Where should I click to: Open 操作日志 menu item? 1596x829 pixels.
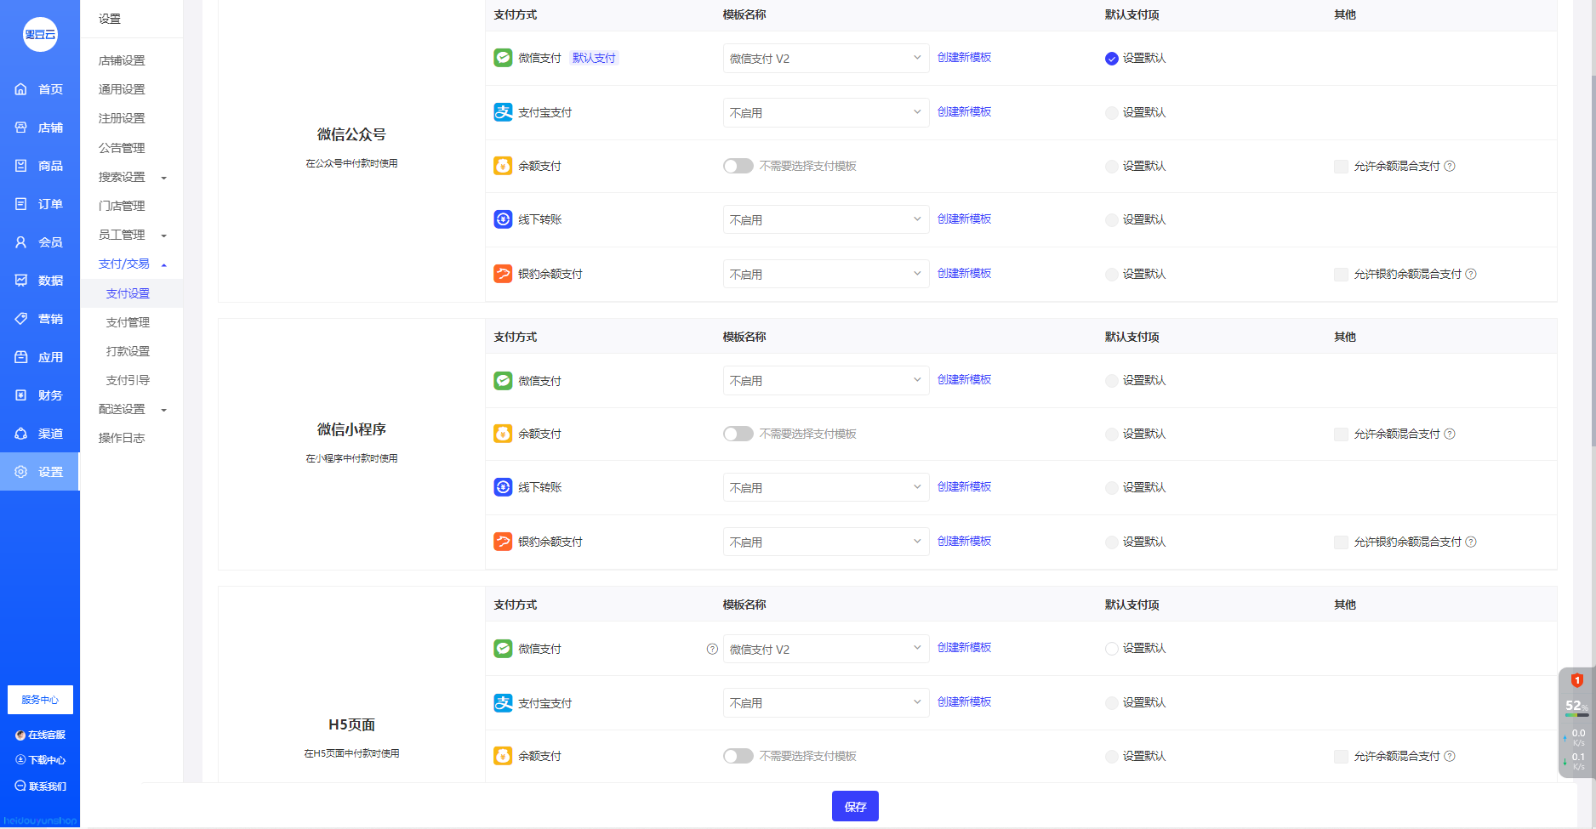pos(122,438)
